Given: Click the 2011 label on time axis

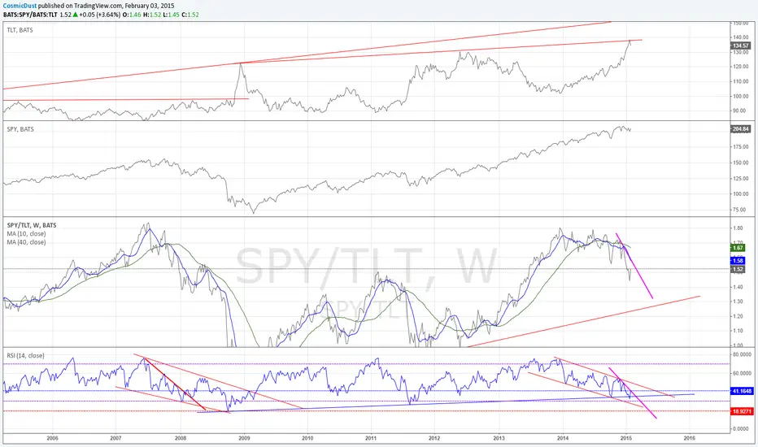Looking at the screenshot, I should (x=371, y=438).
